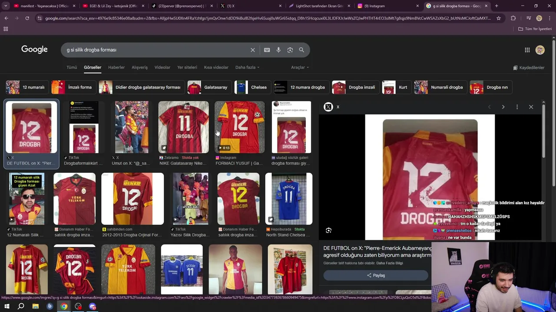Image resolution: width=556 pixels, height=312 pixels.
Task: Open the three-dot menu in preview panel
Action: (x=517, y=107)
